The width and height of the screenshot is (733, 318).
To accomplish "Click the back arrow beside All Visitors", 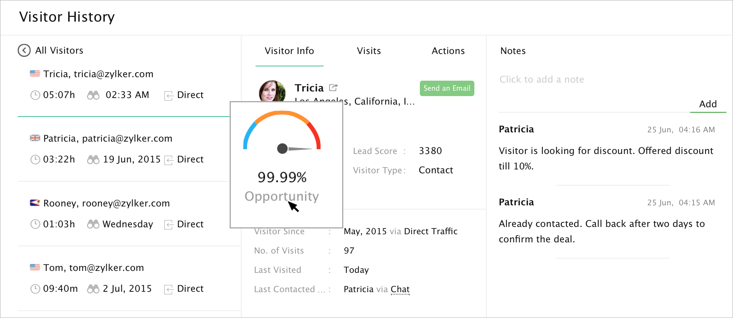I will point(24,51).
